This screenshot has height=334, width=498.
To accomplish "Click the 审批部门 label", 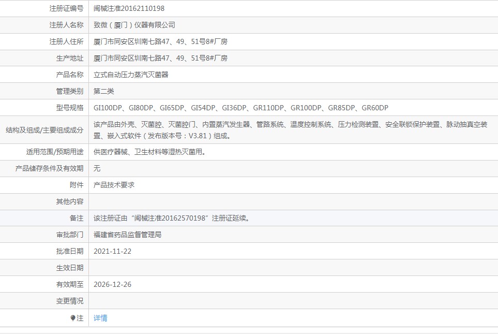I will pyautogui.click(x=70, y=235).
